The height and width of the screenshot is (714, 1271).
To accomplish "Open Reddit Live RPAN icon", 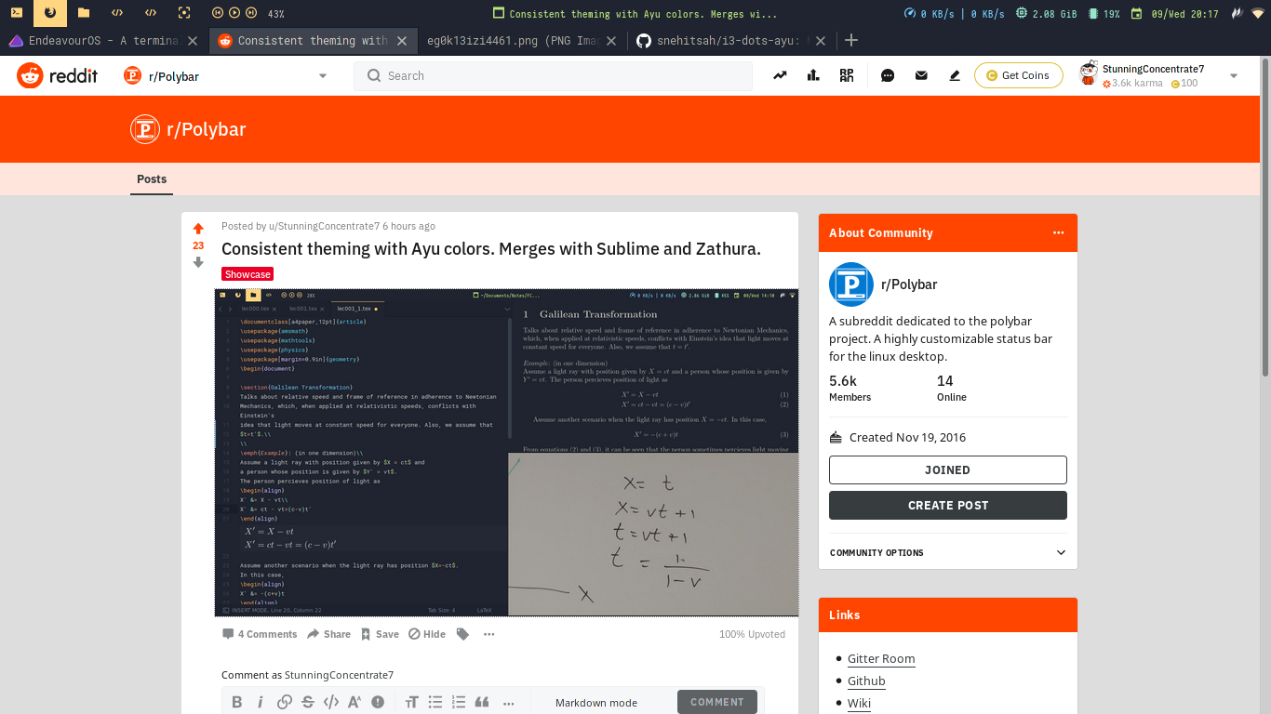I will [x=847, y=75].
